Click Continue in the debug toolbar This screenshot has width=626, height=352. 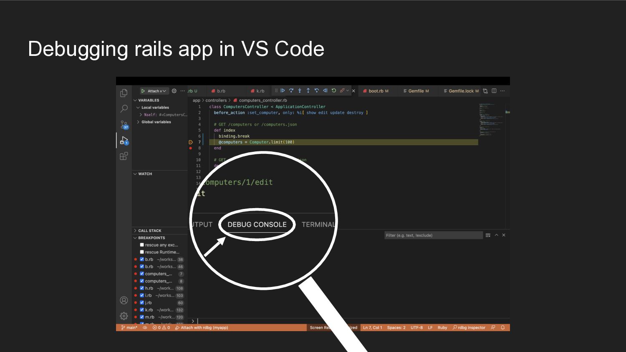click(283, 91)
